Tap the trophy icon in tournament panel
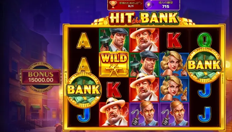This screenshot has height=132, width=232. pos(113,5)
